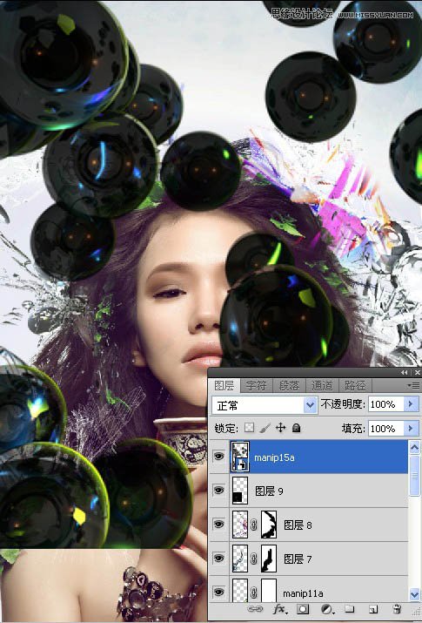Screen dimensions: 422x623
Task: Toggle visibility of 图层 8
Action: pos(218,525)
